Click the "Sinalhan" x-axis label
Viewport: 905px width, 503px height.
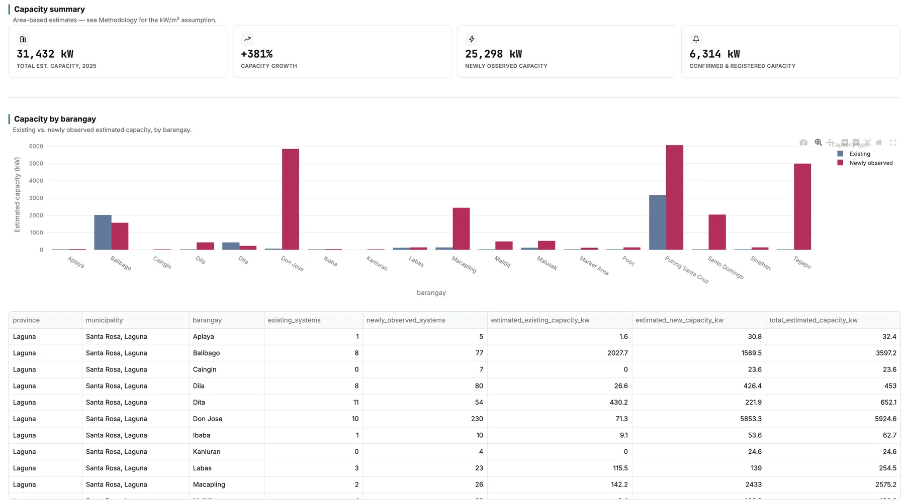pyautogui.click(x=761, y=263)
